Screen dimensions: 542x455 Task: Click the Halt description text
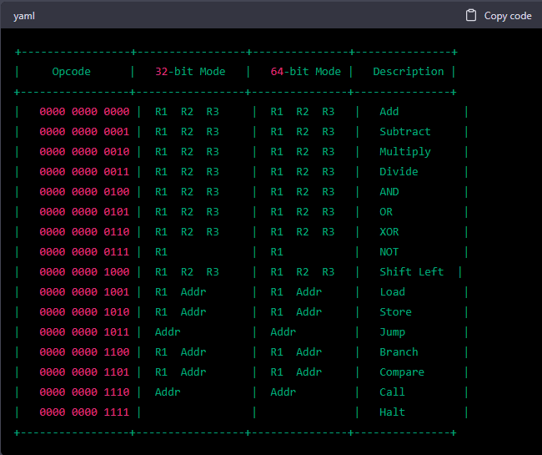(392, 412)
